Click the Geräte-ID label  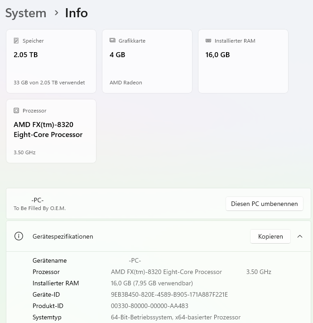[x=46, y=294]
